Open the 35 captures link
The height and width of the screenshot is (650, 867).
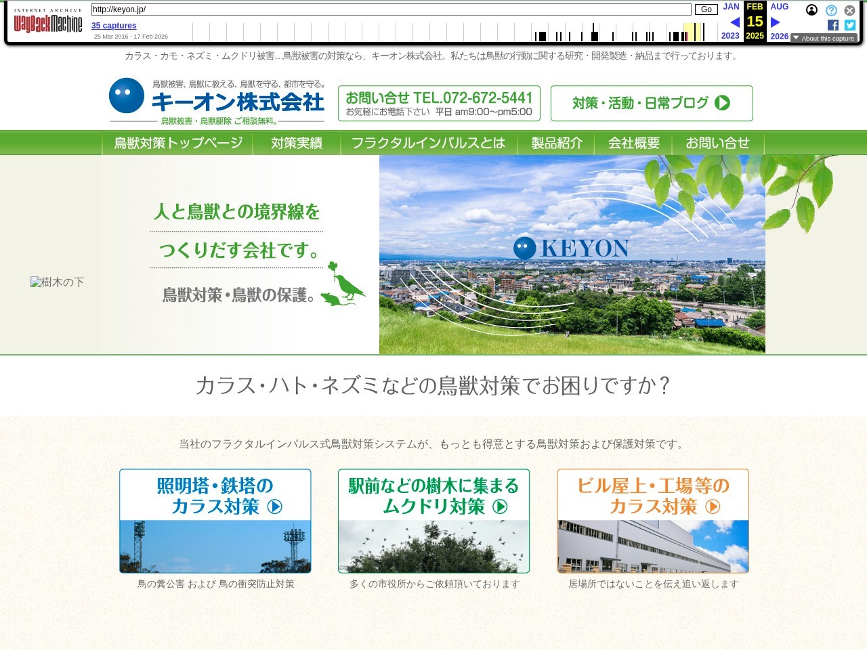[x=114, y=26]
